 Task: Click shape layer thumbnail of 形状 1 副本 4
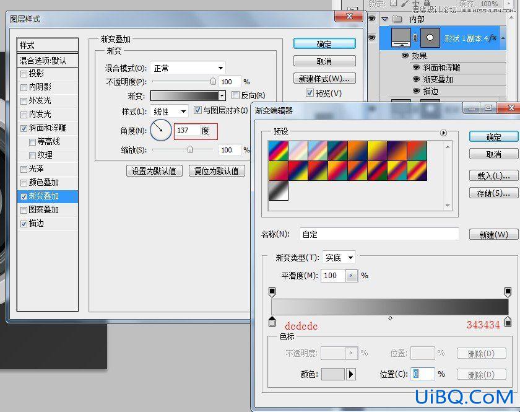pyautogui.click(x=401, y=38)
